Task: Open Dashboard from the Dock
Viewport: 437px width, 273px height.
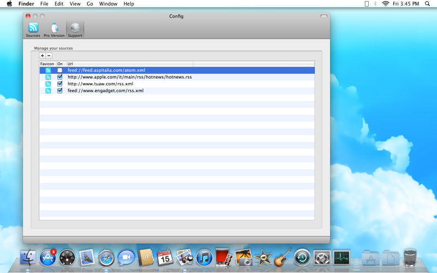Action: point(67,258)
